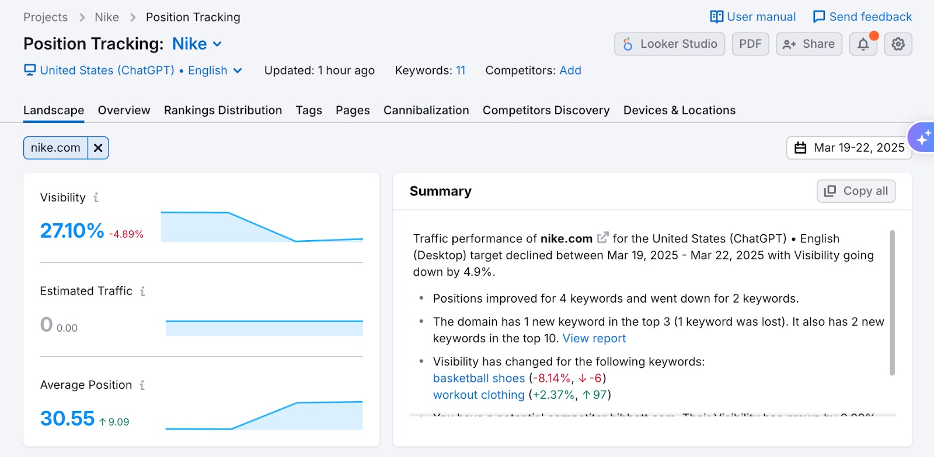This screenshot has width=934, height=457.
Task: Click the AI sparkle assistant button
Action: pos(922,138)
